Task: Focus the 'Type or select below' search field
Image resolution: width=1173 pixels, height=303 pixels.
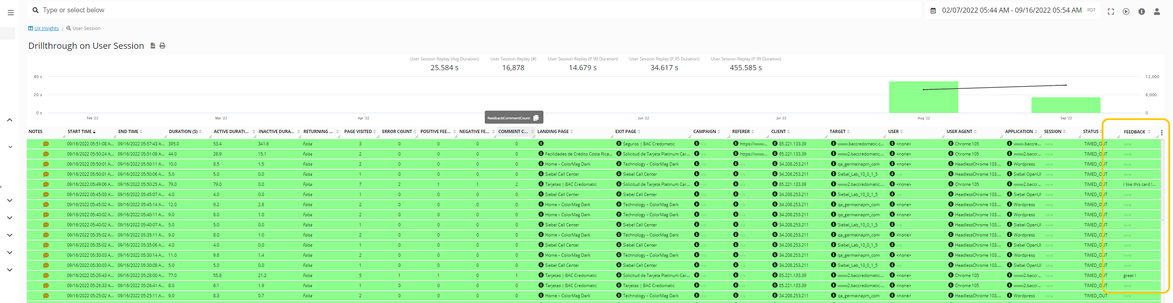Action: [273, 10]
